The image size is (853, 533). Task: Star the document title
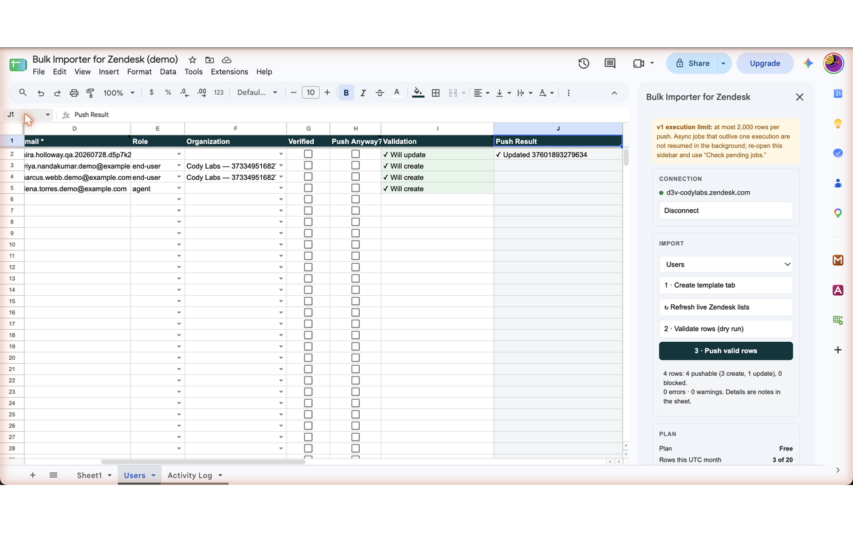pos(193,60)
